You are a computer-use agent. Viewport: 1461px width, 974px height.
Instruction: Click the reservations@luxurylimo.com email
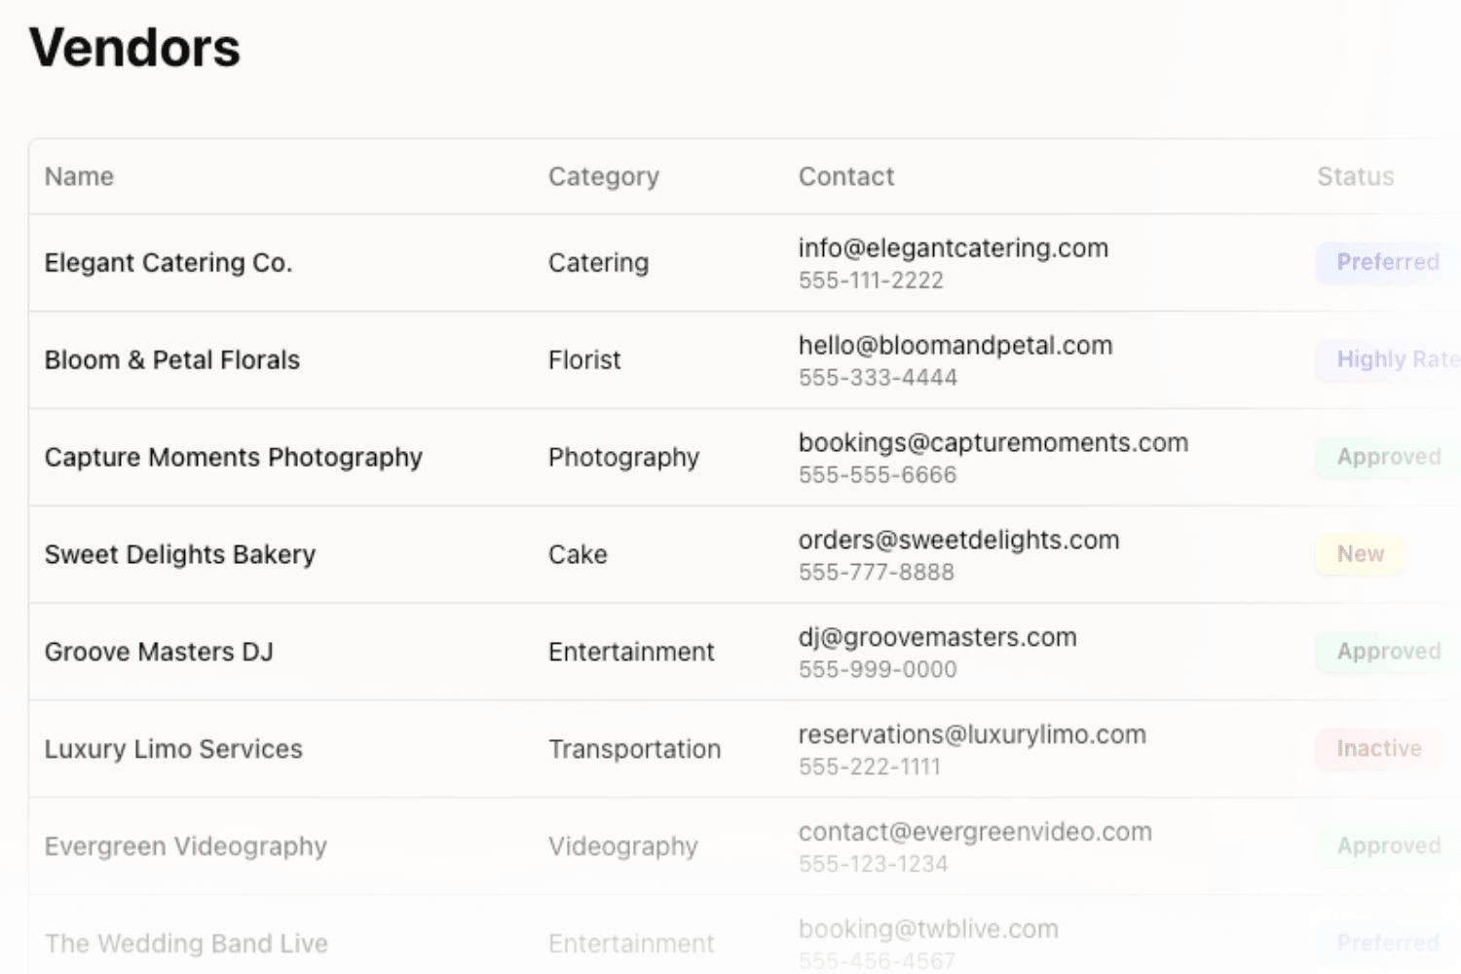click(971, 735)
